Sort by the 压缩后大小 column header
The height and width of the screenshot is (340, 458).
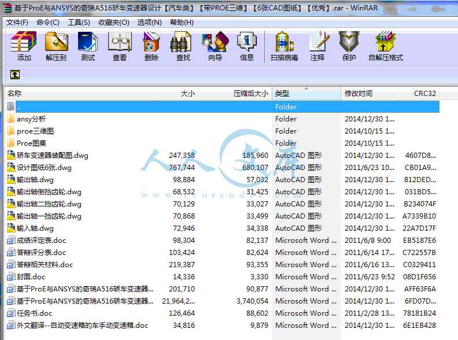tap(235, 94)
